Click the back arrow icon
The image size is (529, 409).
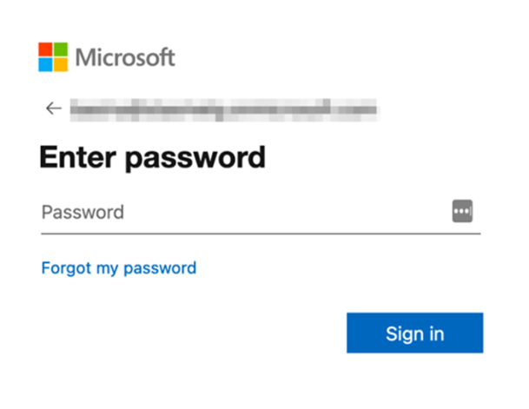point(54,109)
